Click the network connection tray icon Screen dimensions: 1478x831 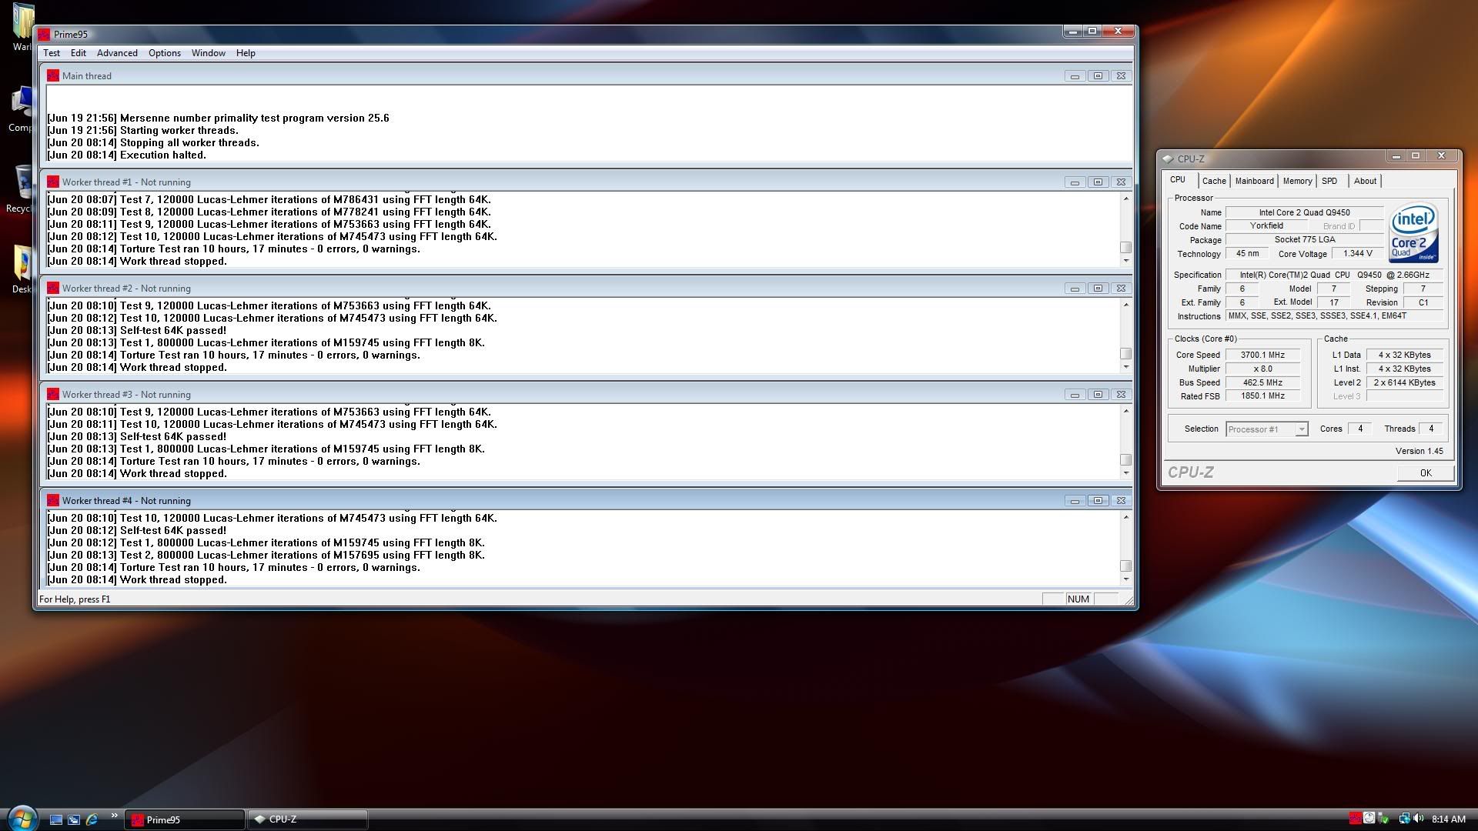[1404, 819]
